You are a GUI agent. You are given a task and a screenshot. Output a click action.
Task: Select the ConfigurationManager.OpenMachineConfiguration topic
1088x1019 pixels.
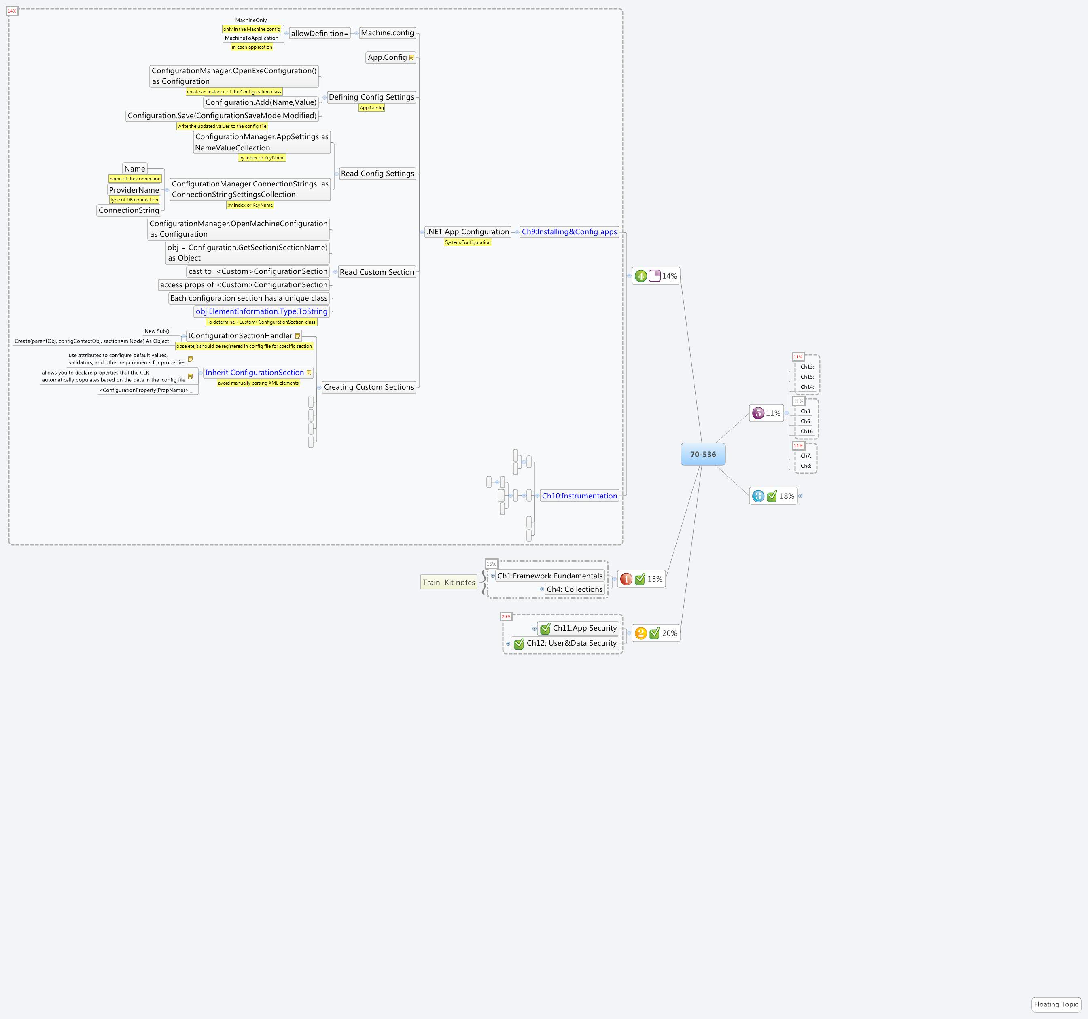[x=239, y=229]
